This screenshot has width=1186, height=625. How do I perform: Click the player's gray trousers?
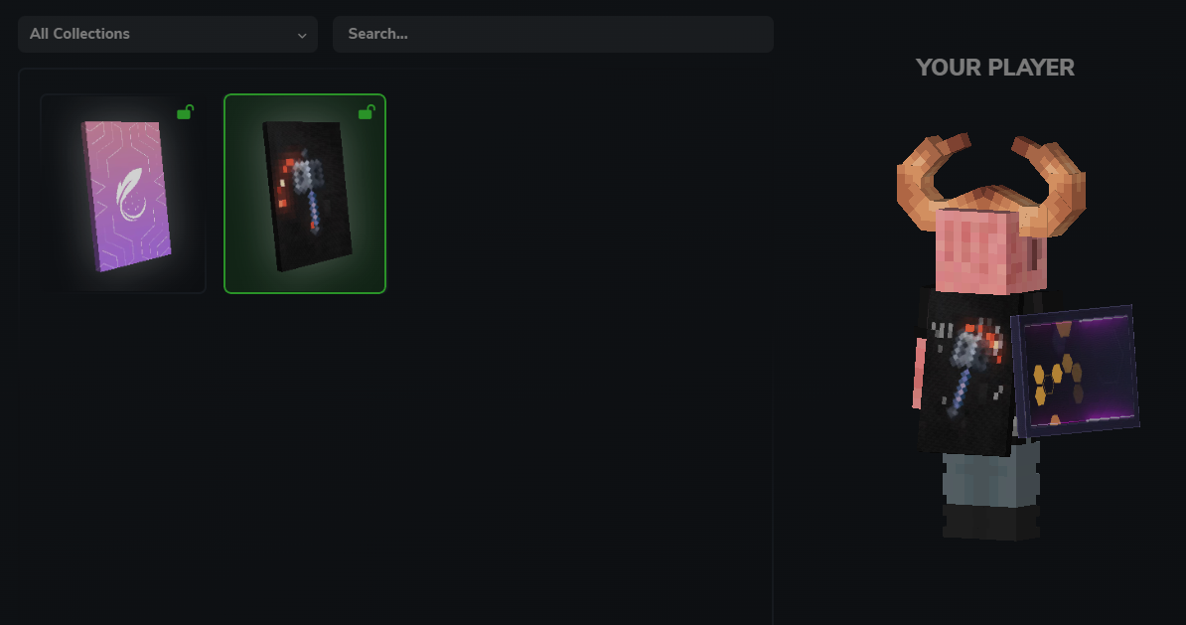click(991, 477)
